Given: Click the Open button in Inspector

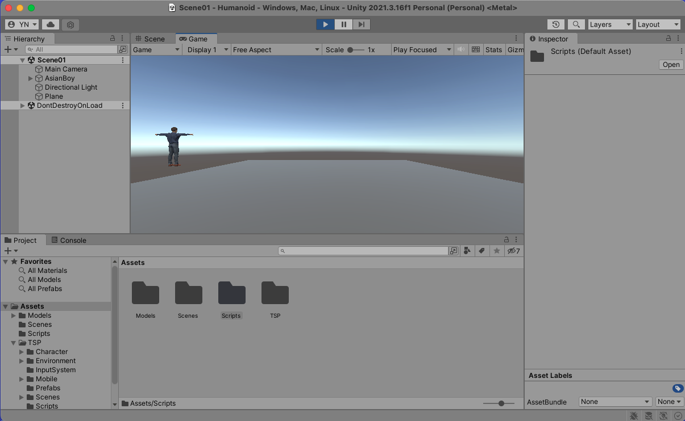Looking at the screenshot, I should (671, 65).
